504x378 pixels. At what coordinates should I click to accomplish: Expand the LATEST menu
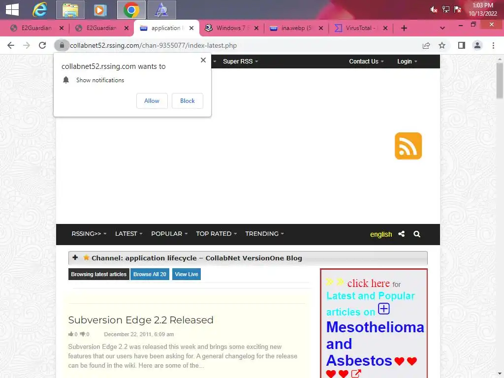[129, 234]
